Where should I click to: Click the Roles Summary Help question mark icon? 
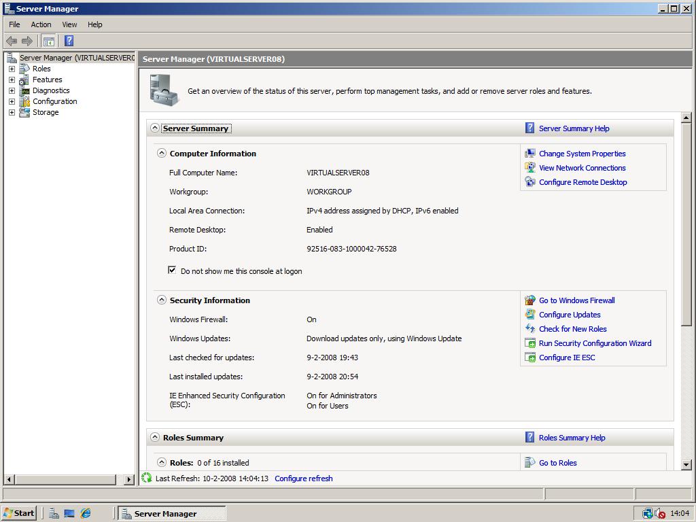pos(529,437)
